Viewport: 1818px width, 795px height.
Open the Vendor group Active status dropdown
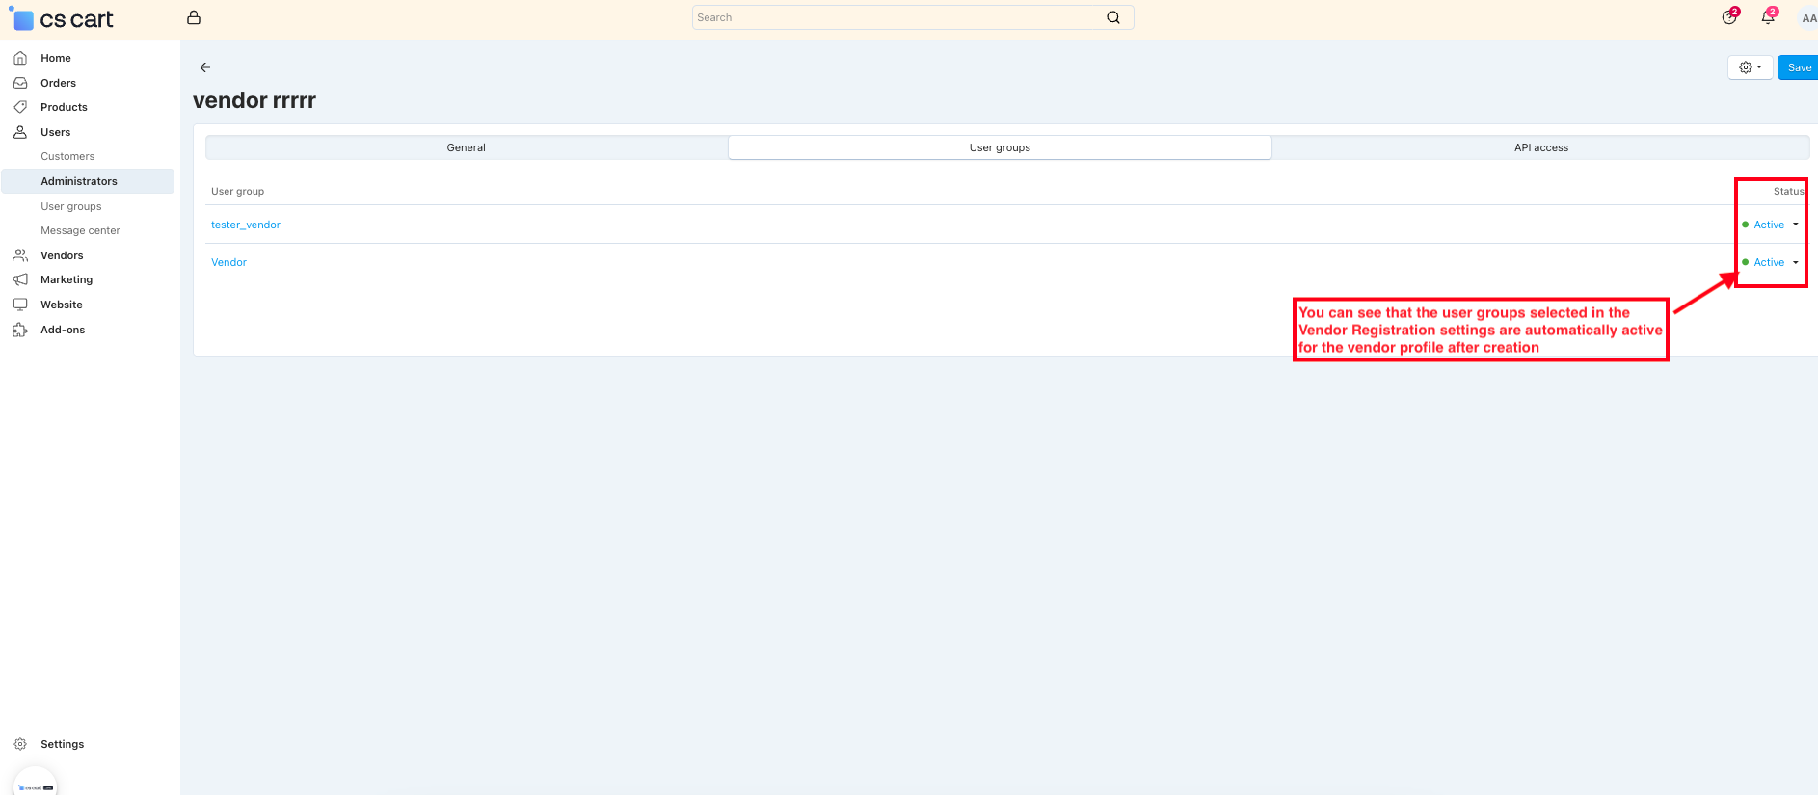1772,262
